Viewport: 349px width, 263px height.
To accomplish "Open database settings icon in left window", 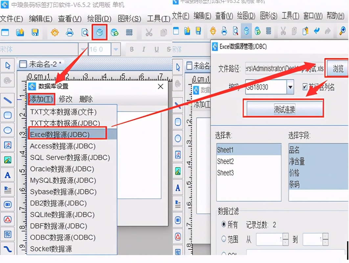I will pyautogui.click(x=100, y=33).
